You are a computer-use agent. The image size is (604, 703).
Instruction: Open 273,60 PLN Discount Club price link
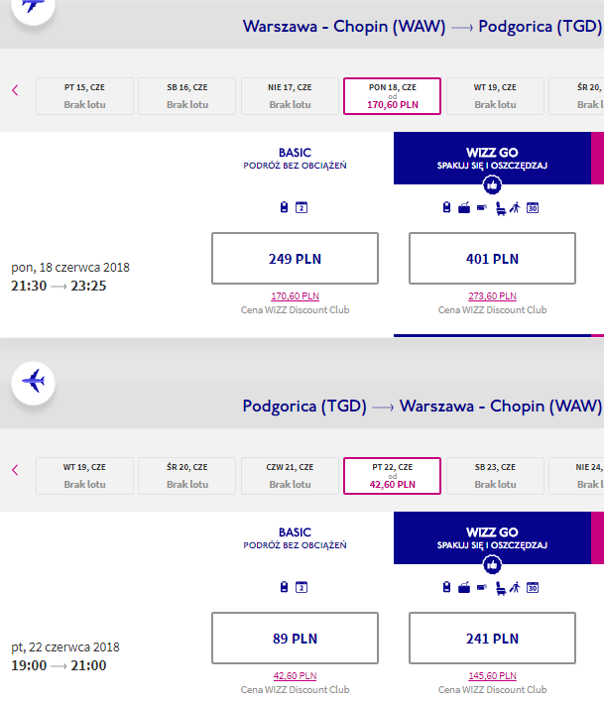tap(492, 295)
